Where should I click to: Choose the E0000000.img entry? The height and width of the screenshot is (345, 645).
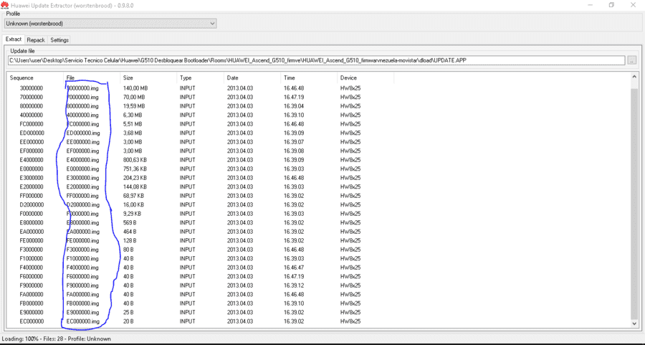coord(82,169)
